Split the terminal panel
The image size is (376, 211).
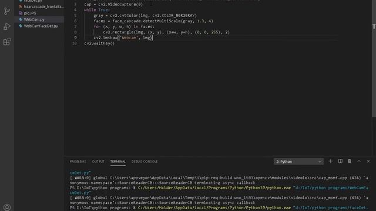pos(340,161)
